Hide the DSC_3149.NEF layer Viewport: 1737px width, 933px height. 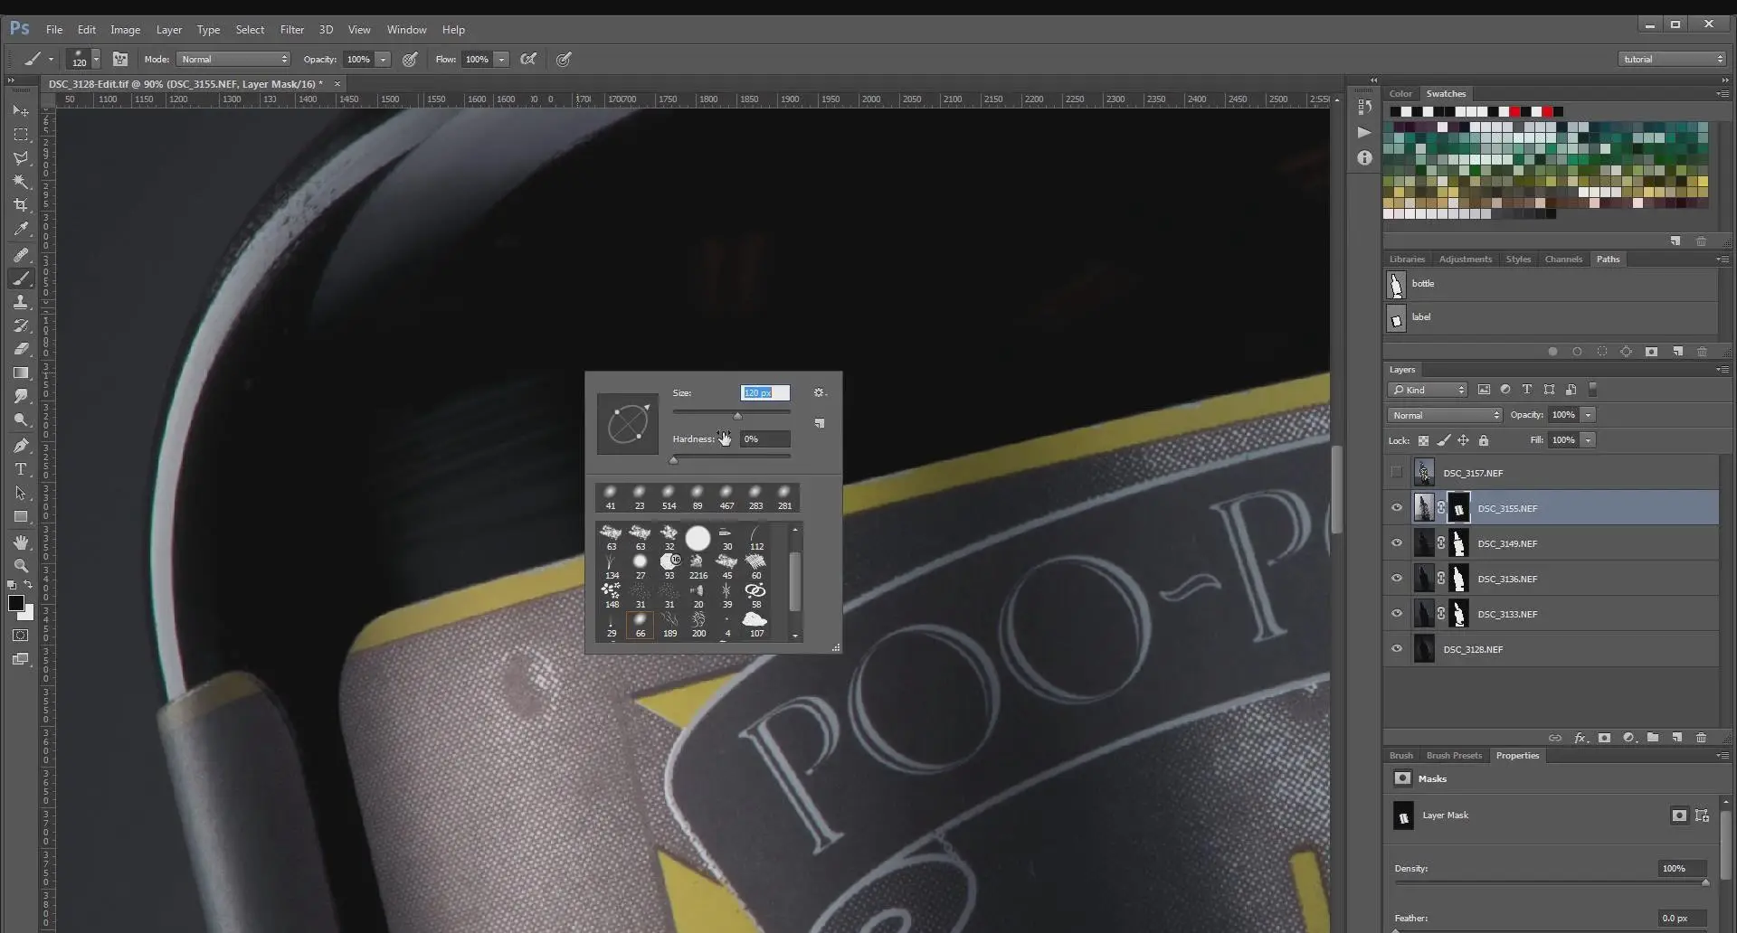(x=1397, y=543)
